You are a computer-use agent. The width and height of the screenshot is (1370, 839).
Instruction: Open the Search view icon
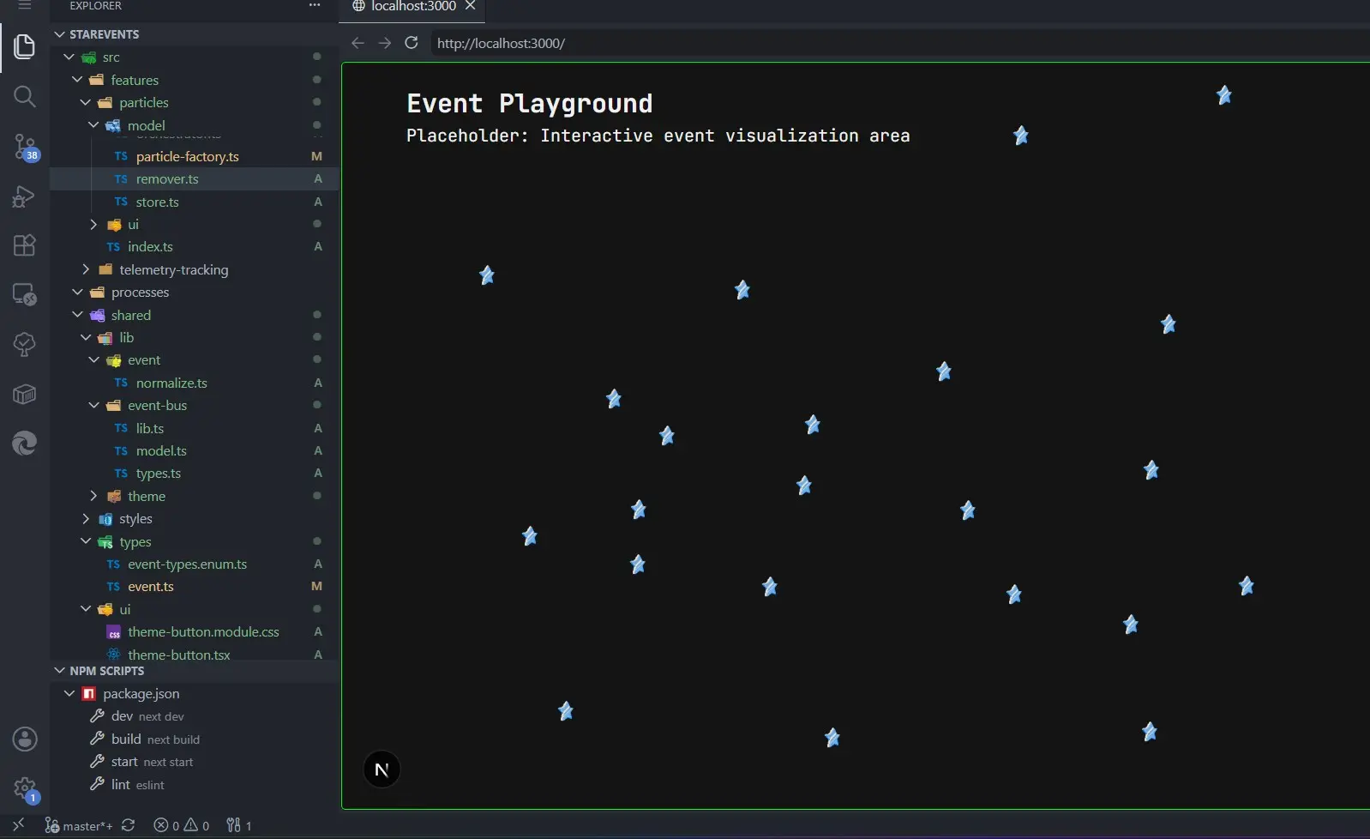24,96
